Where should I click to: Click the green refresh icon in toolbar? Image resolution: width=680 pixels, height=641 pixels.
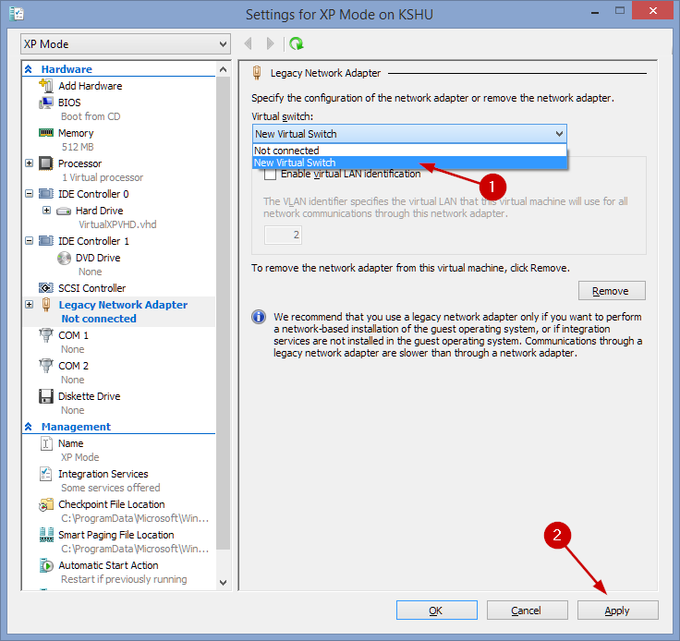297,43
